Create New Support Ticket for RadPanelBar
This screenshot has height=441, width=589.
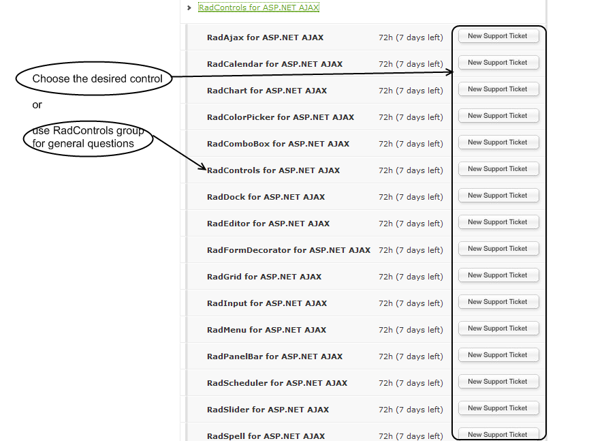tap(498, 355)
